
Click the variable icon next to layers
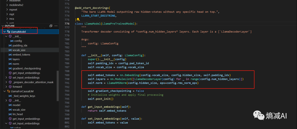(10, 59)
